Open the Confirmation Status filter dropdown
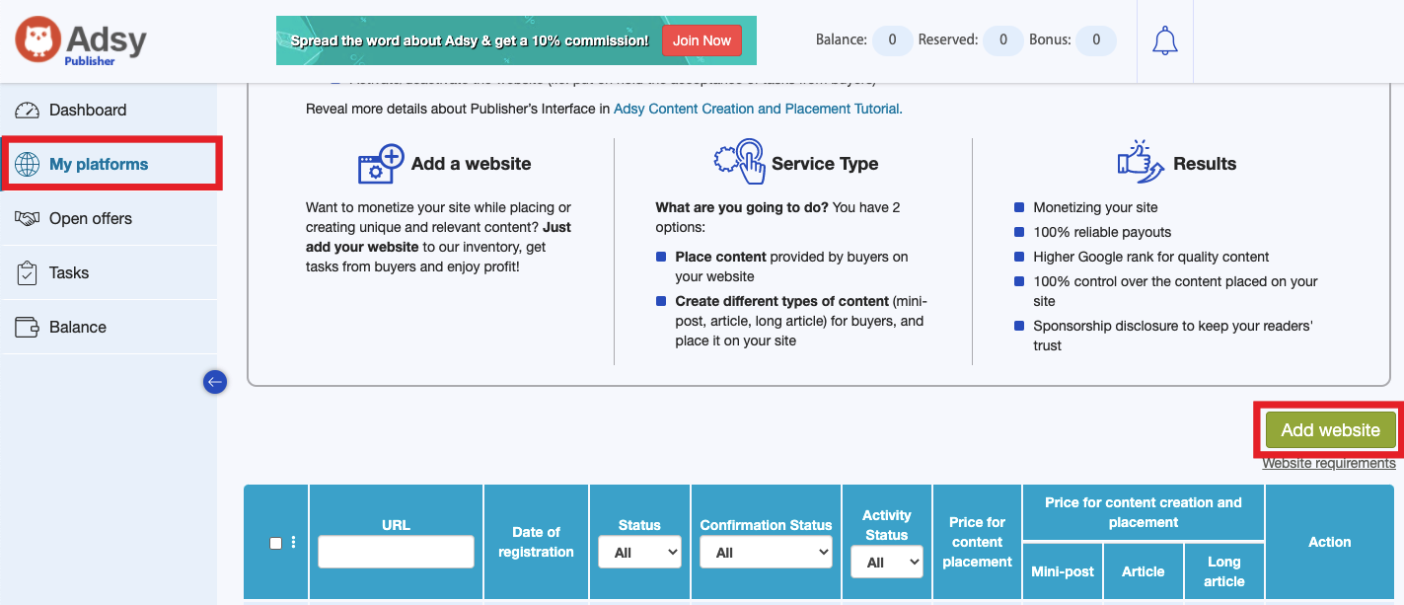The image size is (1404, 605). 766,553
